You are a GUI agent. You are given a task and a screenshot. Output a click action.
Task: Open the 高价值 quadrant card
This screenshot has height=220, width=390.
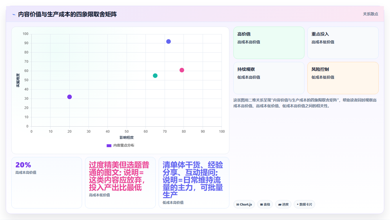tap(269, 43)
